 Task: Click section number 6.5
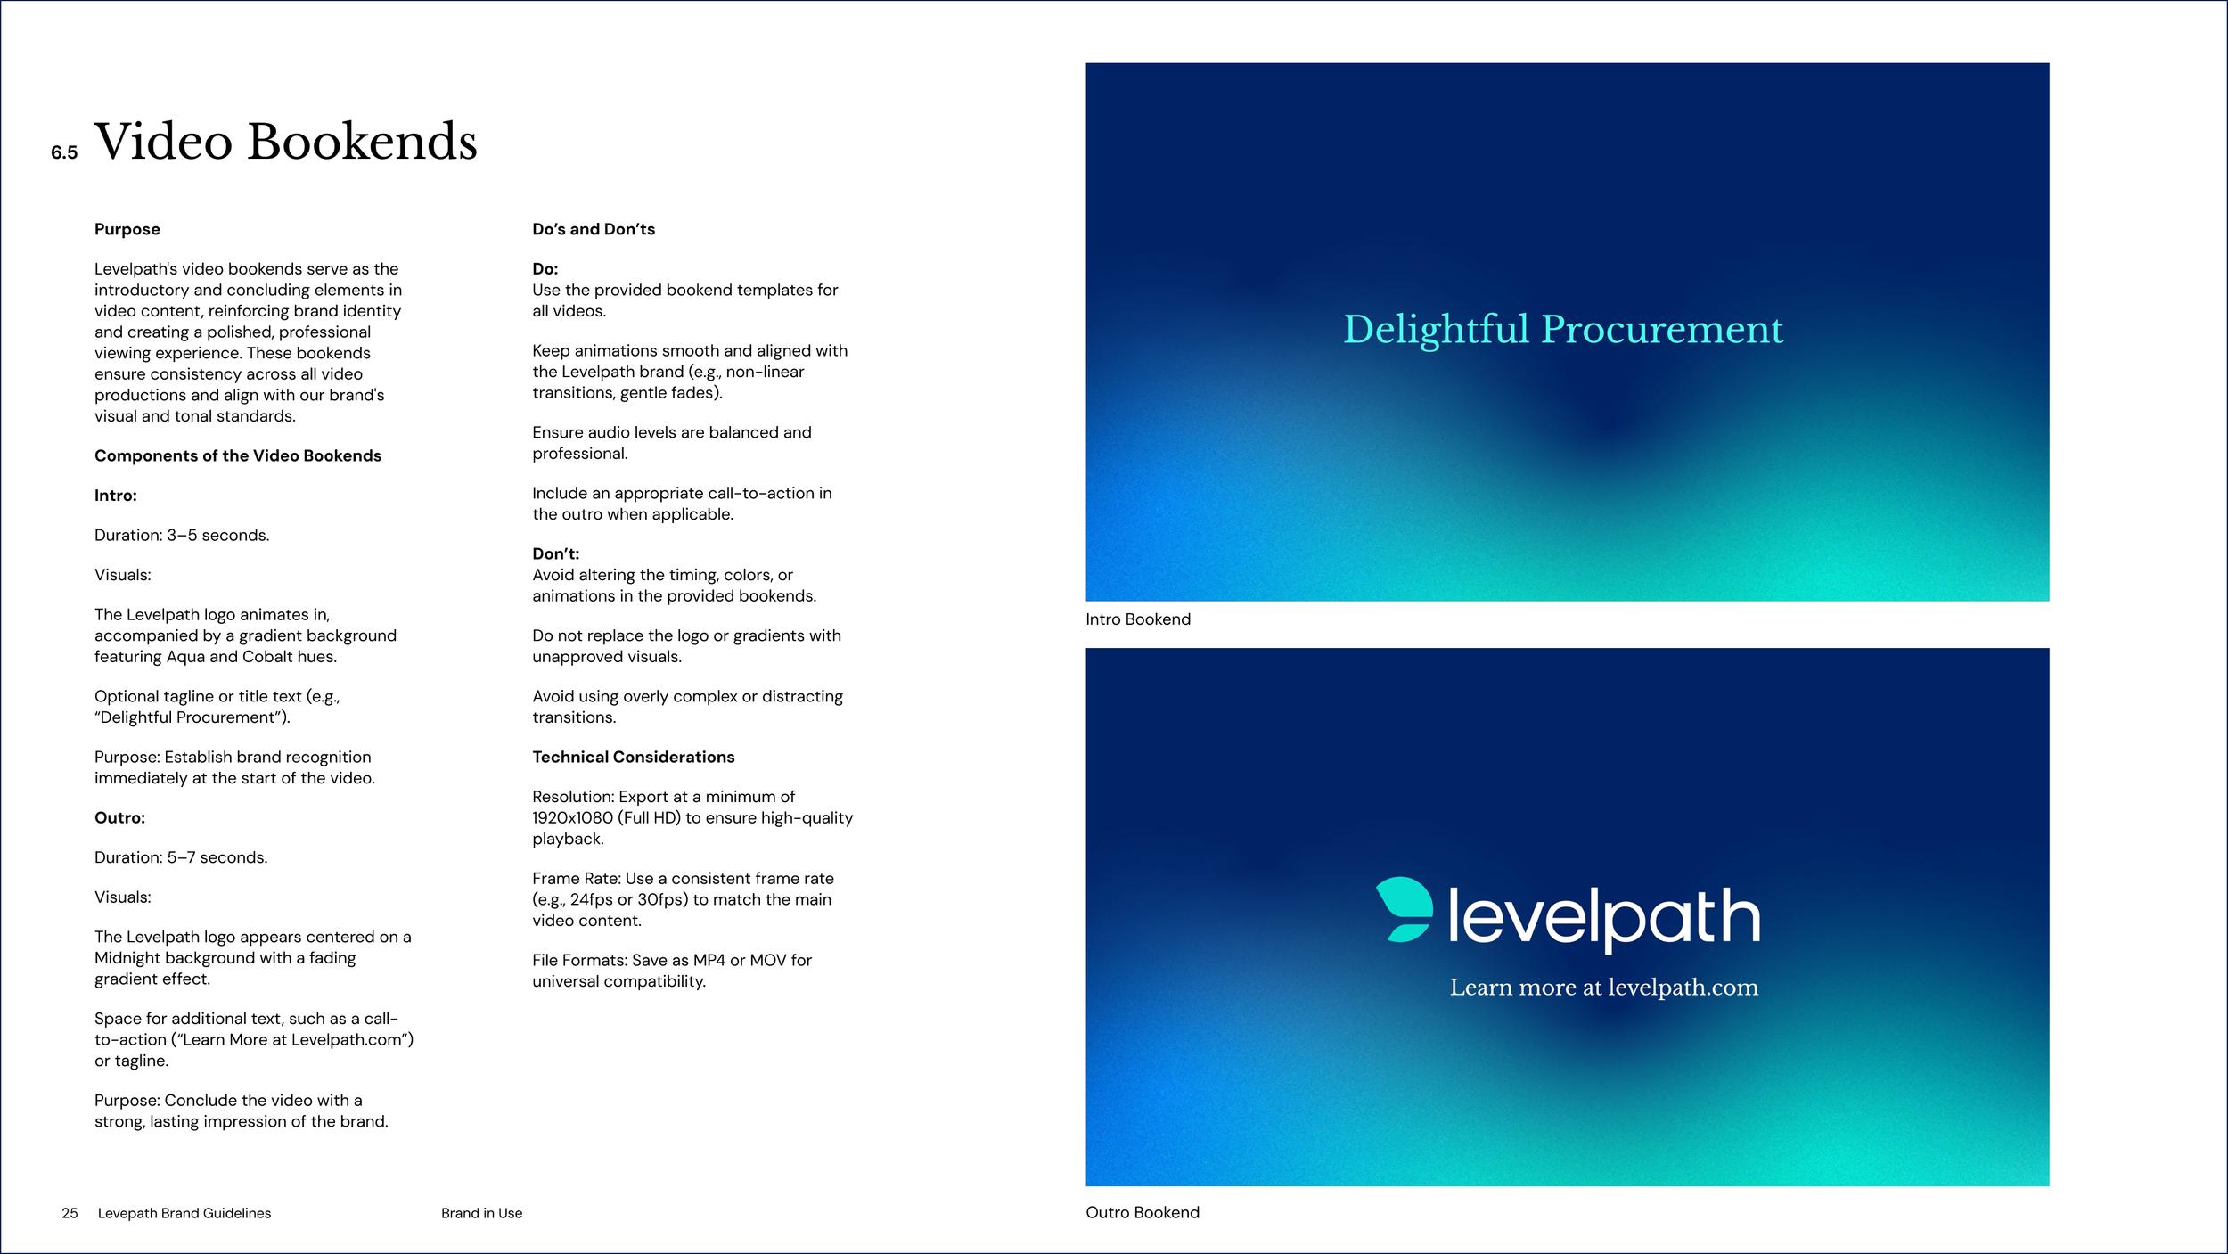(x=64, y=152)
